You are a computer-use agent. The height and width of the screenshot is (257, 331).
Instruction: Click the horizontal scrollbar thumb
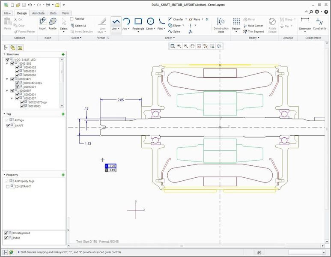click(182, 246)
